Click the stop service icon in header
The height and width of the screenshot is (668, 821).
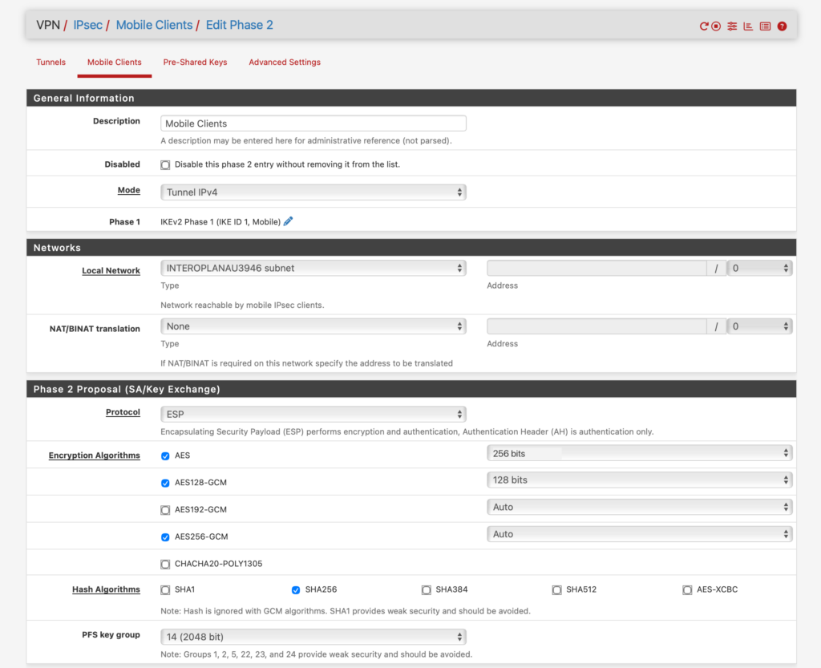point(716,26)
